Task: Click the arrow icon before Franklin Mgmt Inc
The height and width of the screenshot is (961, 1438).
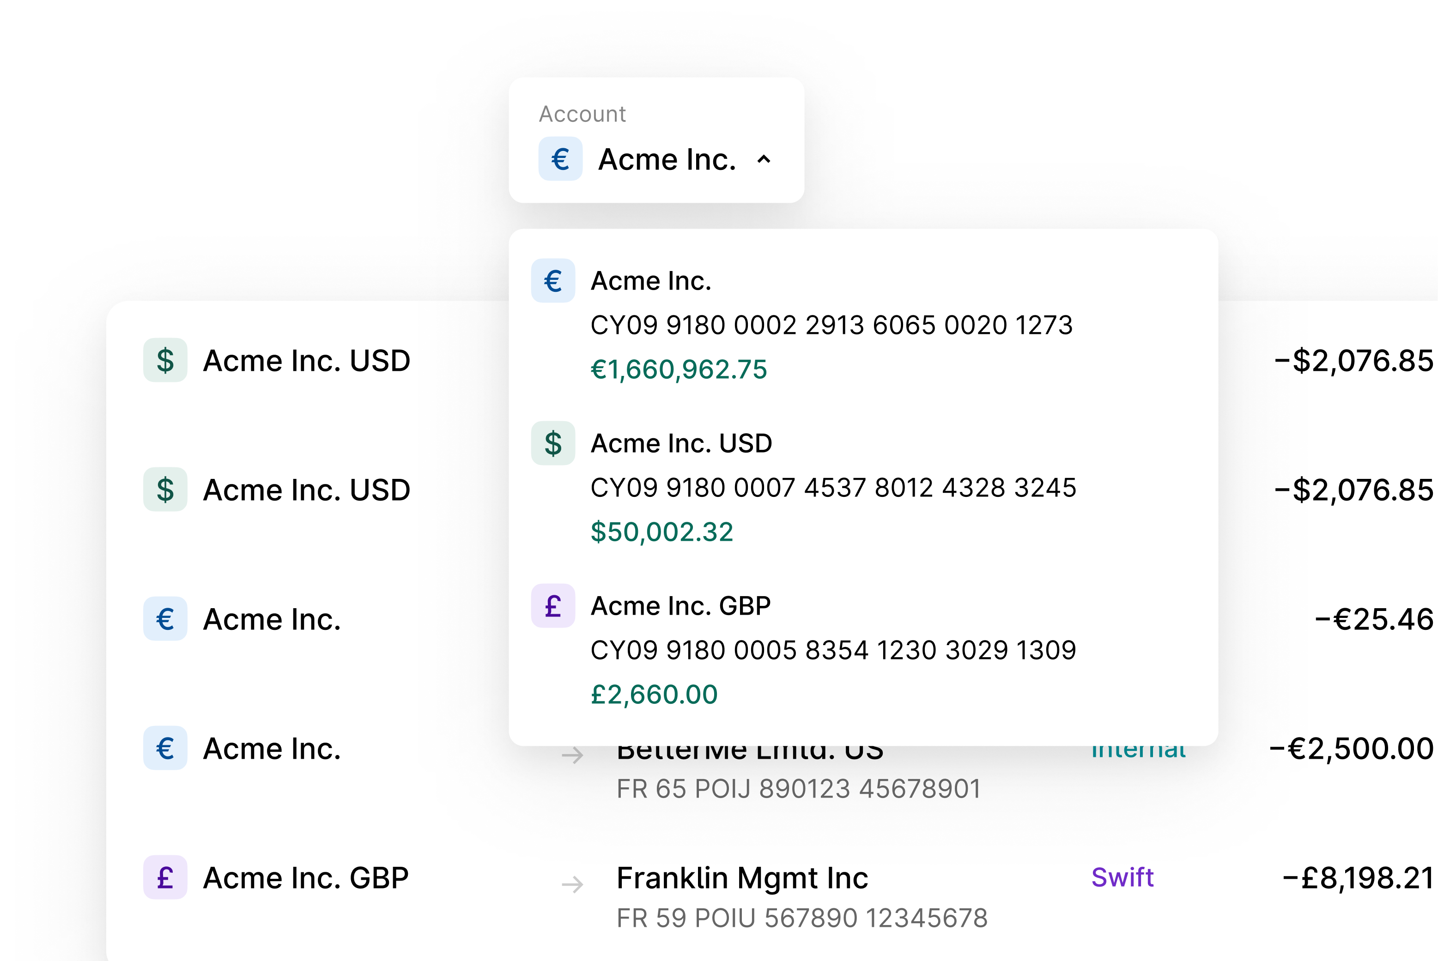Action: (573, 882)
